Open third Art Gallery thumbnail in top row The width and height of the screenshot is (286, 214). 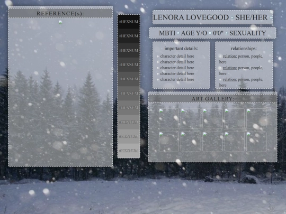pyautogui.click(x=213, y=118)
